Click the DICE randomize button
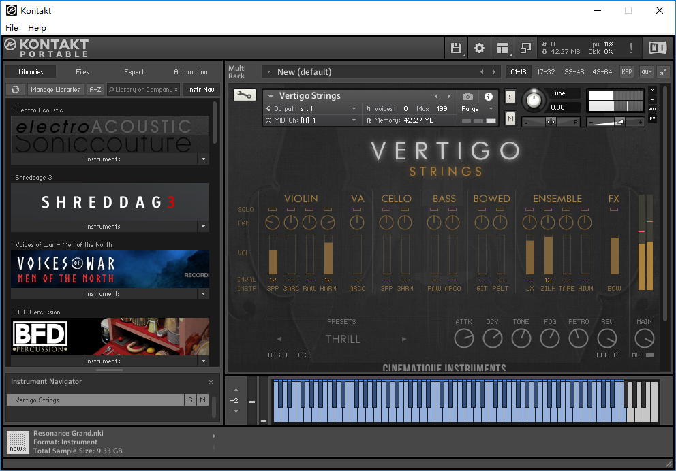This screenshot has width=676, height=471. (303, 355)
